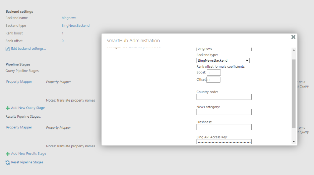Click the Offset input field

[x=213, y=80]
